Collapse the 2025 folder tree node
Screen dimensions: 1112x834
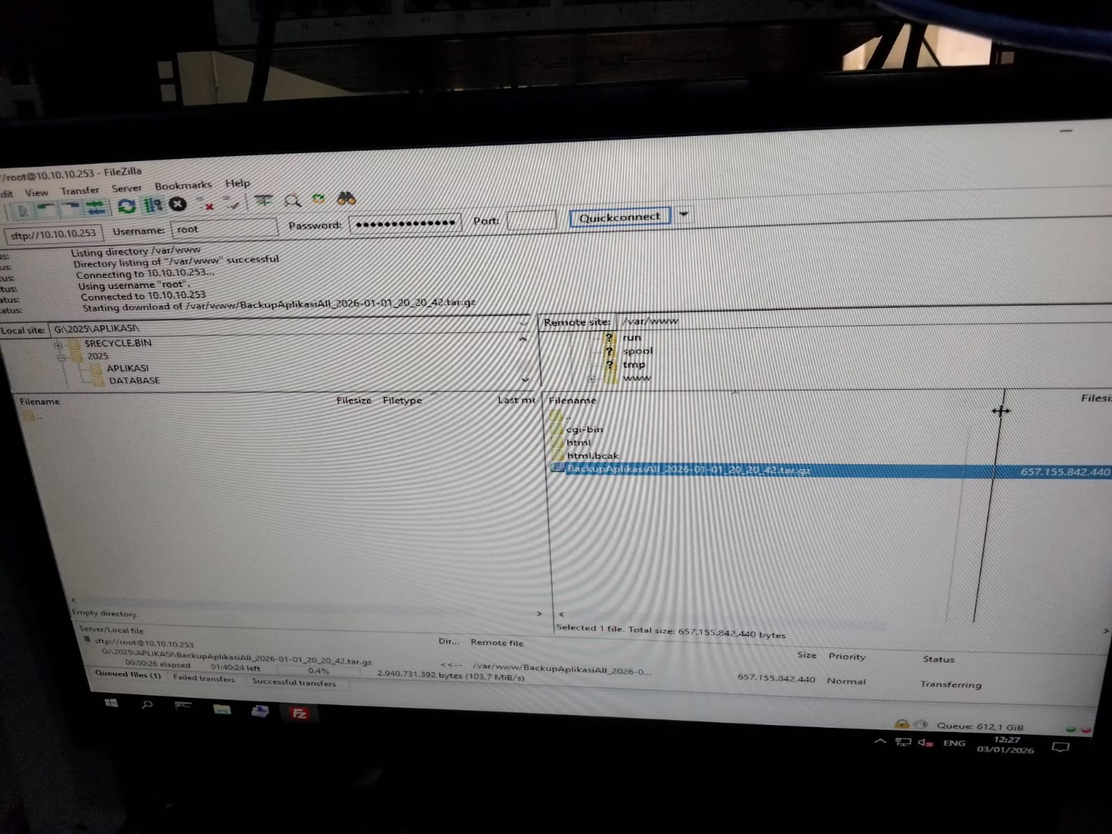coord(61,357)
